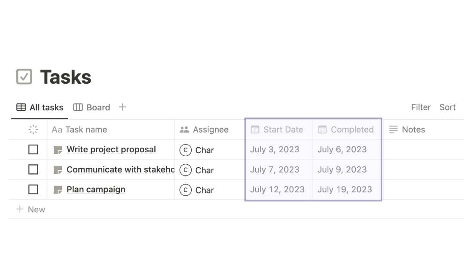Image resolution: width=464 pixels, height=278 pixels.
Task: Click Char avatar in Write project proposal row
Action: [x=186, y=150]
